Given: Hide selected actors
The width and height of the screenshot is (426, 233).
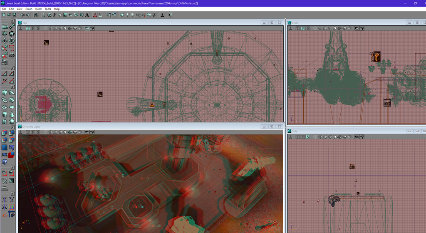Looking at the screenshot, I should (x=12, y=174).
